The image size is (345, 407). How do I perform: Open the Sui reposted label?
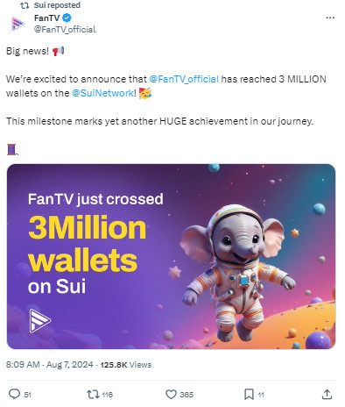tap(57, 5)
